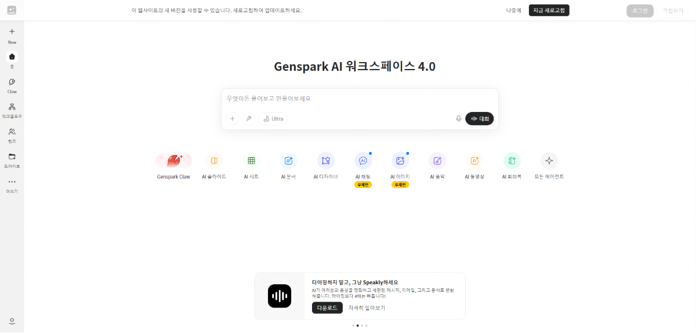The image size is (696, 333).
Task: Open the 자세히 알아보기 link
Action: (x=367, y=307)
